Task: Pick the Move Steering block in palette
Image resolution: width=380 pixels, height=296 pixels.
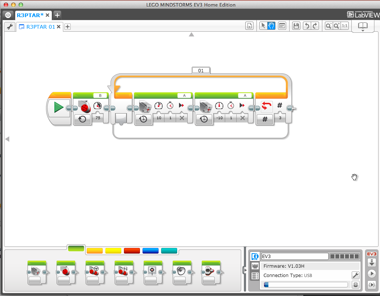Action: (x=95, y=273)
